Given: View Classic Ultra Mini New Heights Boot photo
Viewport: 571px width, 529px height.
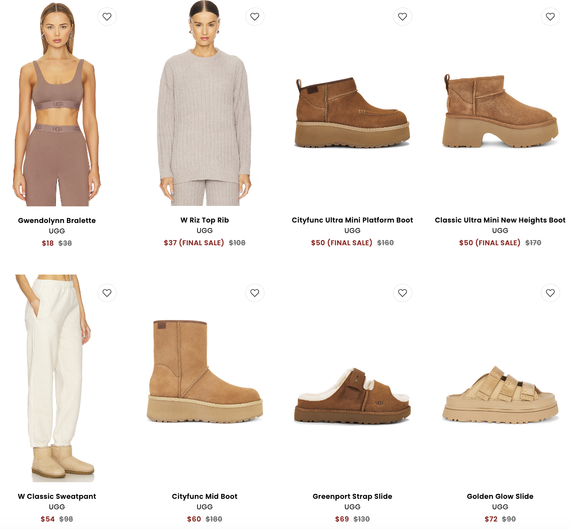Looking at the screenshot, I should (x=500, y=111).
